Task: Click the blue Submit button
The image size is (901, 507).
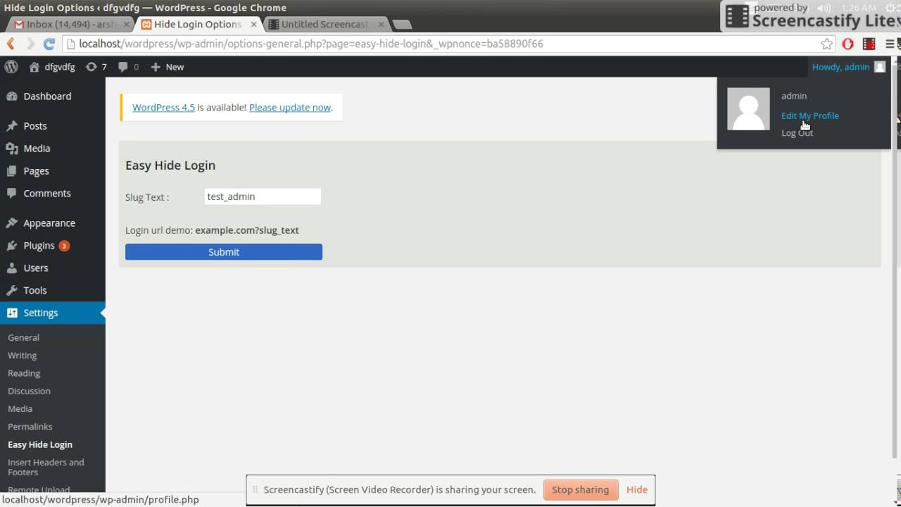Action: (224, 251)
